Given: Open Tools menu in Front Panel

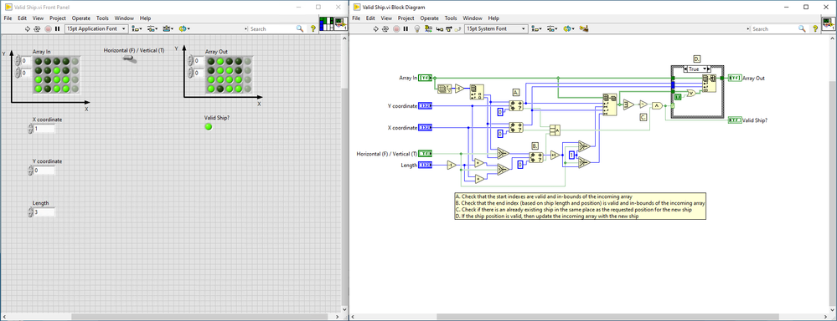Looking at the screenshot, I should click(x=102, y=18).
